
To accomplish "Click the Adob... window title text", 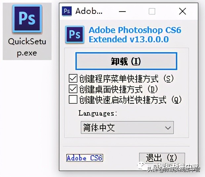I will 89,11.
